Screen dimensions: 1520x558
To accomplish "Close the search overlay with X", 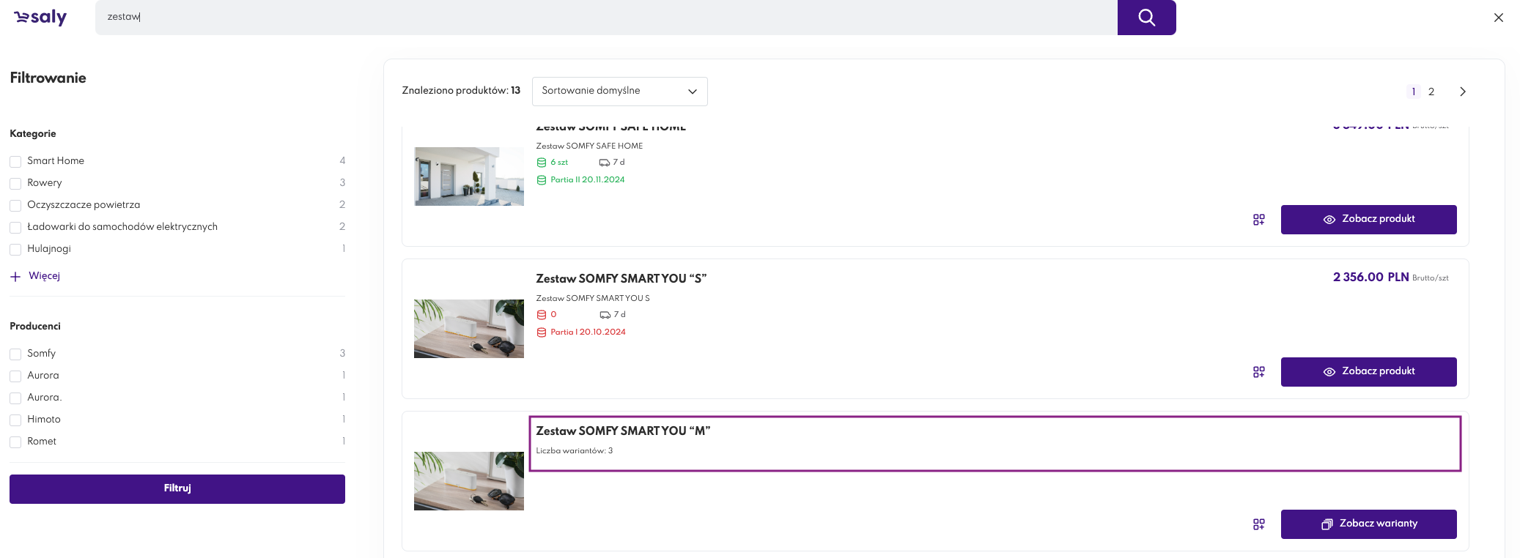I will pos(1498,18).
